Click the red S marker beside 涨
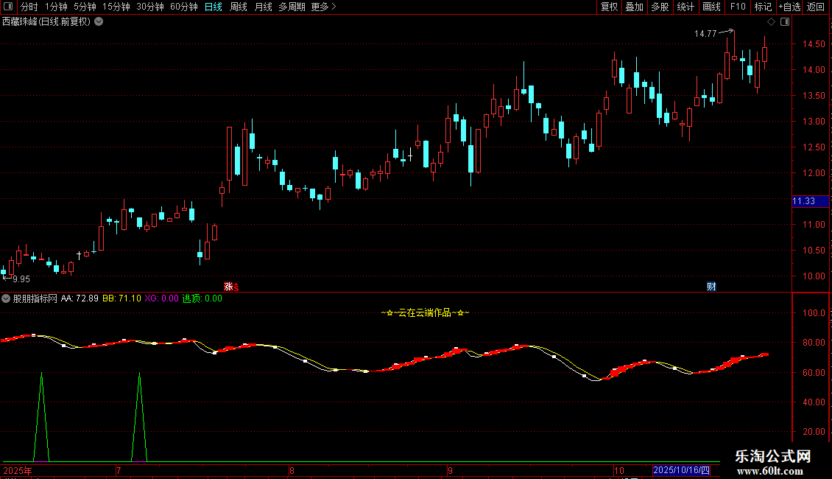The image size is (832, 479). [x=236, y=287]
